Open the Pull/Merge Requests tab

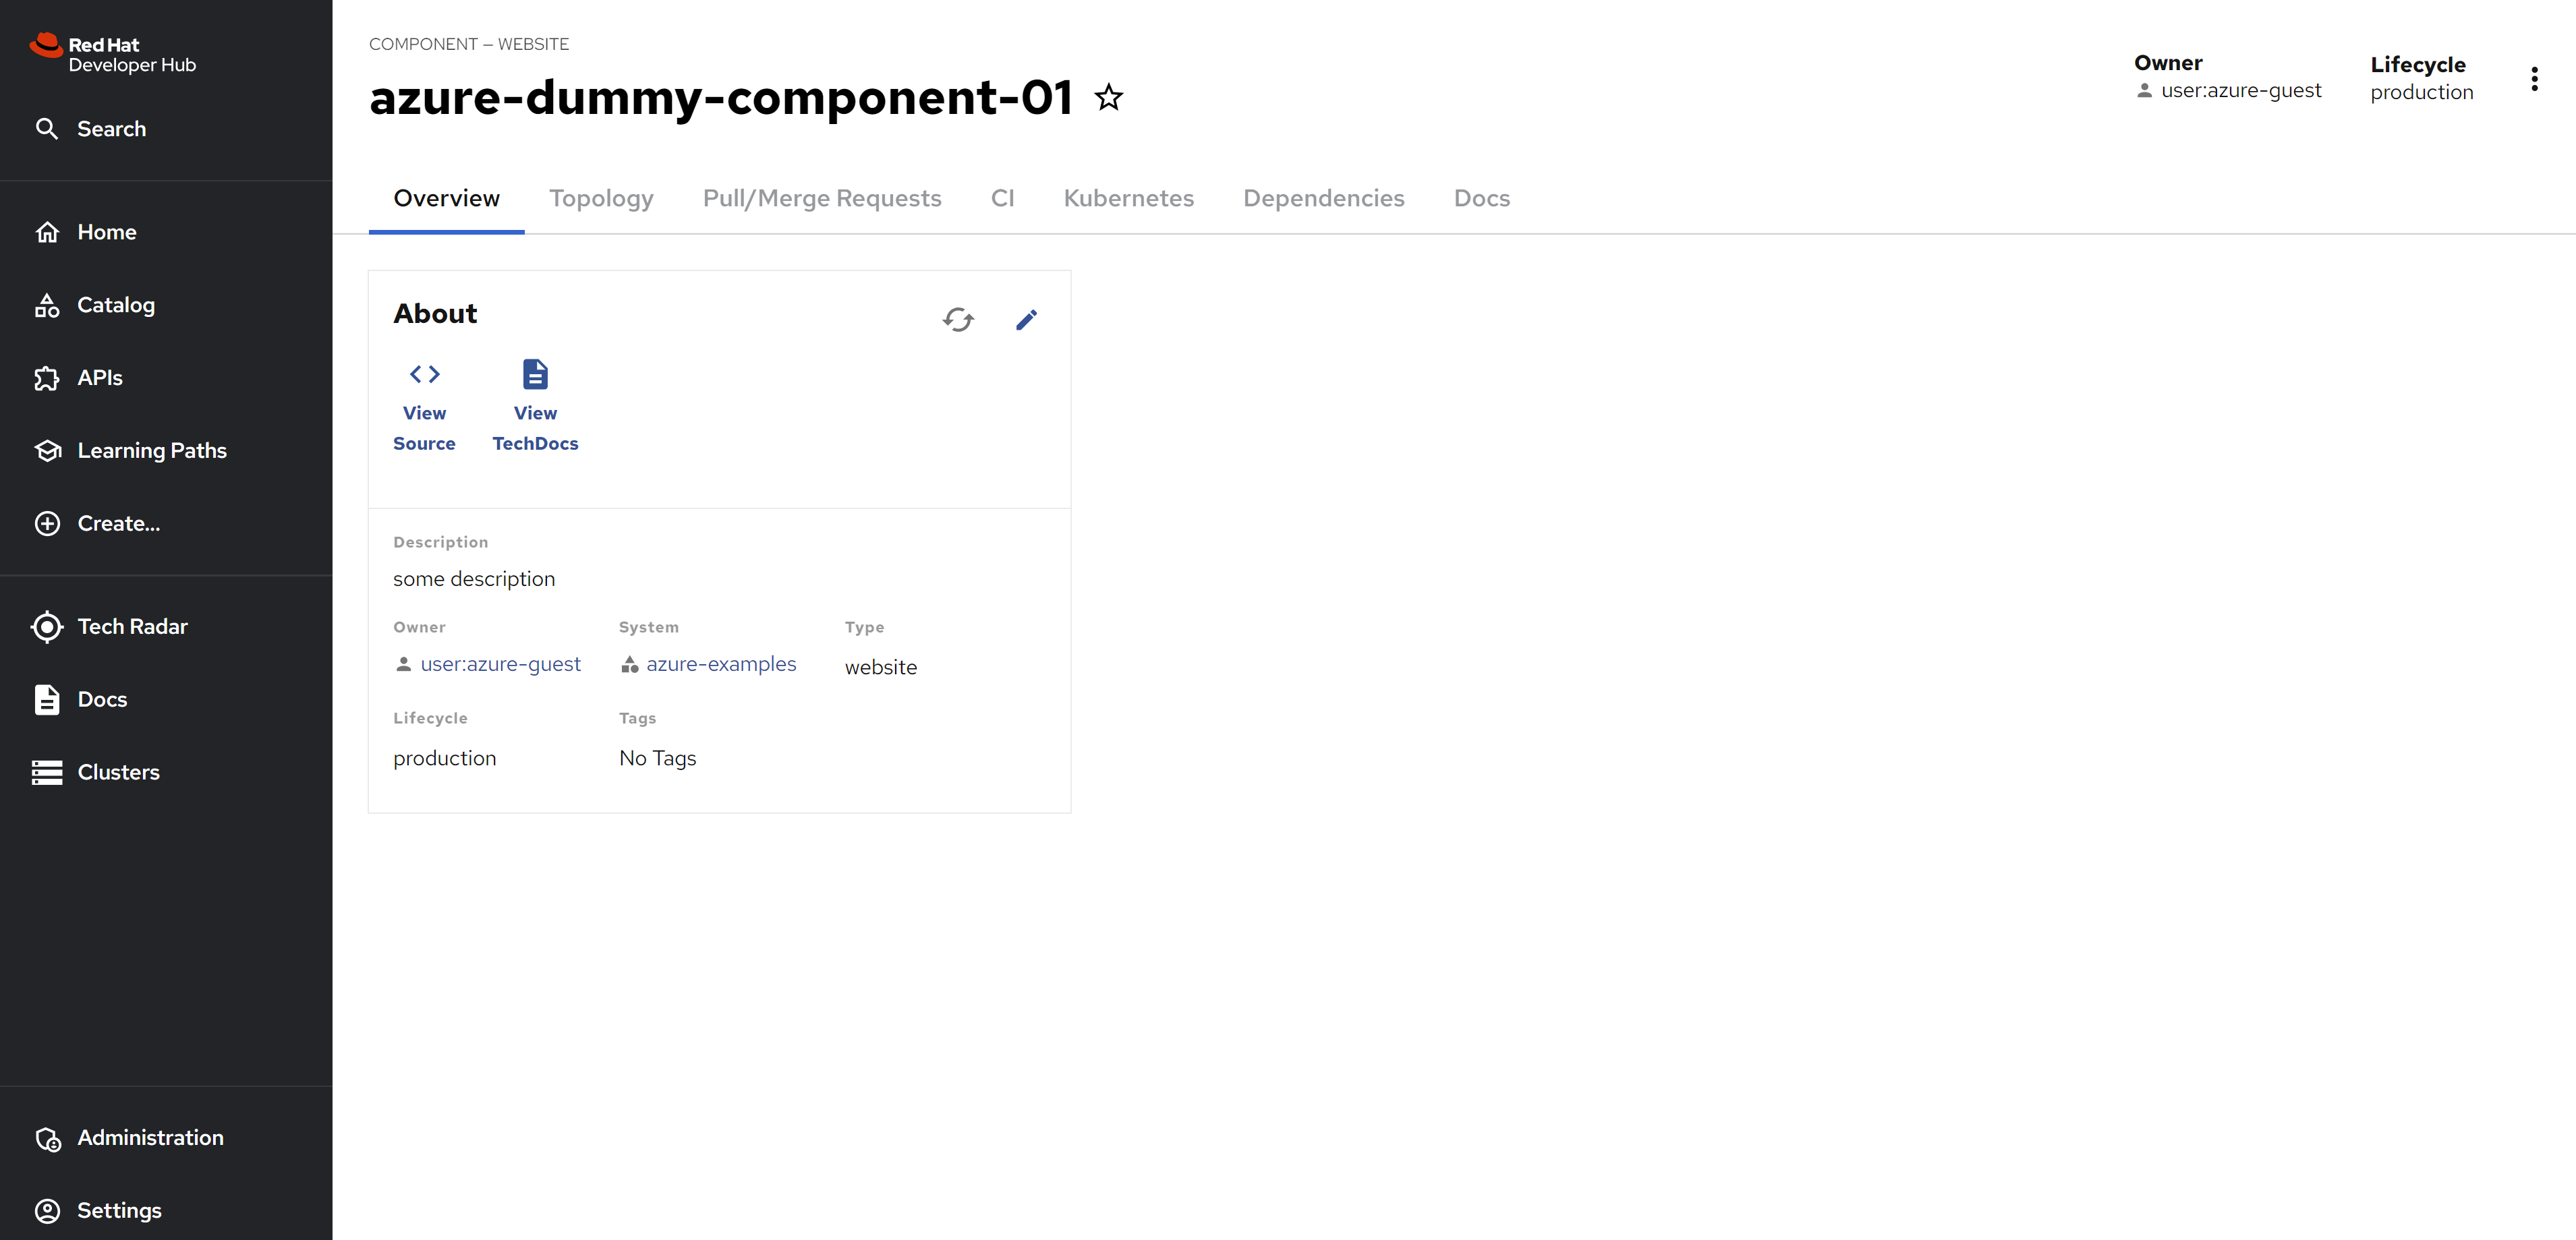[821, 198]
